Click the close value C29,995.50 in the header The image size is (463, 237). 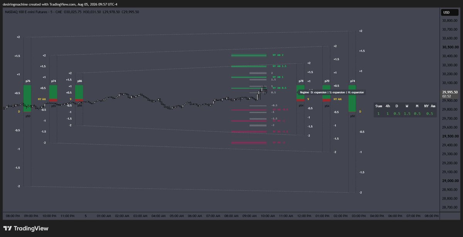[x=131, y=12]
